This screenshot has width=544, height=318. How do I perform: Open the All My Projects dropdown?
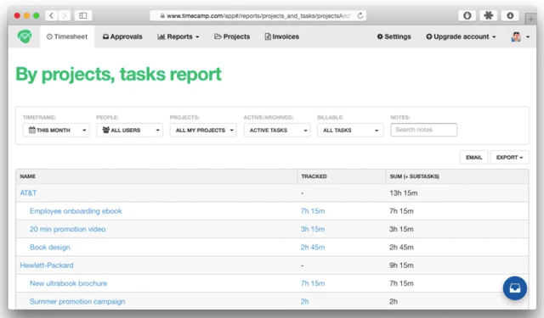(x=203, y=130)
